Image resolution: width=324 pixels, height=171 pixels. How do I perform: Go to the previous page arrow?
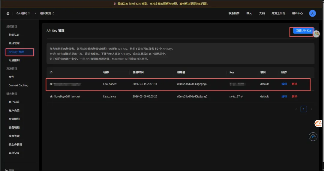tap(296, 109)
